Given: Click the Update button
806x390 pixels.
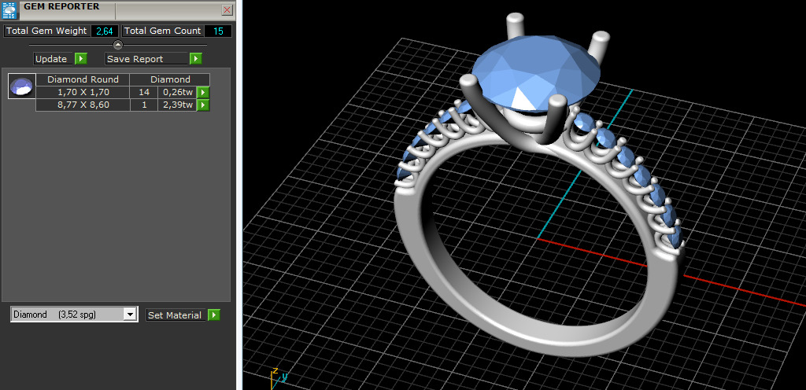Looking at the screenshot, I should pos(51,58).
